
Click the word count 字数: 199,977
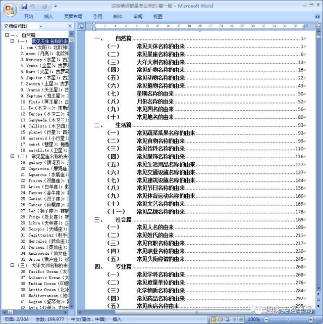coord(49,319)
